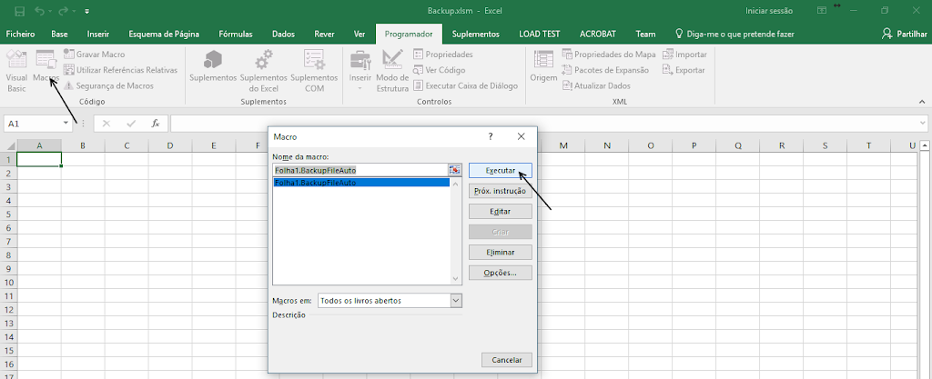The width and height of the screenshot is (932, 379).
Task: Open control Propriedades
Action: pos(443,54)
